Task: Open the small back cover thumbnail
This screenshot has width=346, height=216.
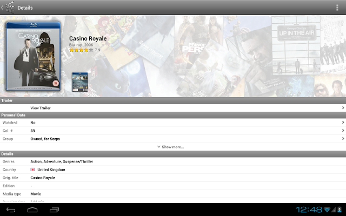Action: pos(79,82)
